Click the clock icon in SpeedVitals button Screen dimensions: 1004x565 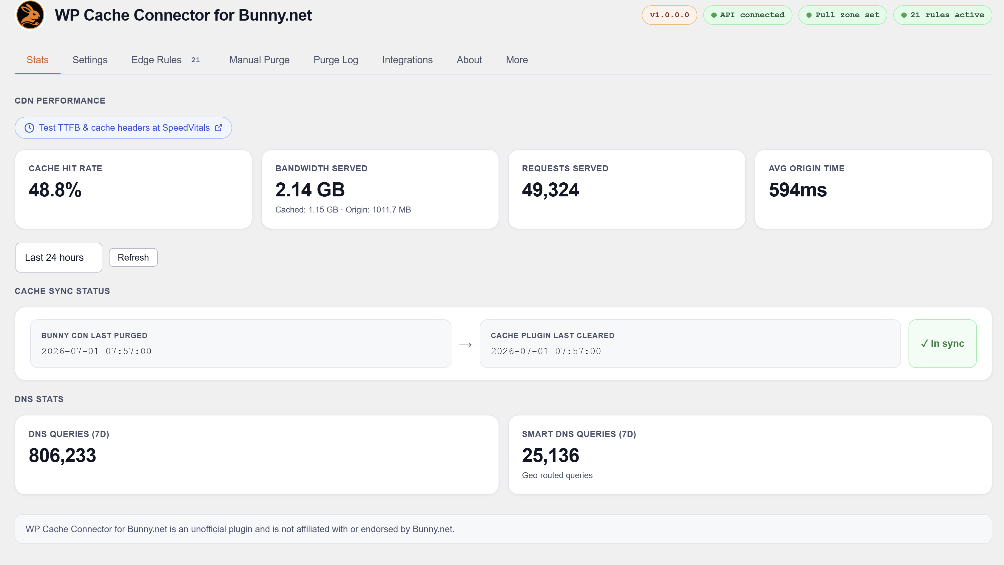click(x=29, y=128)
